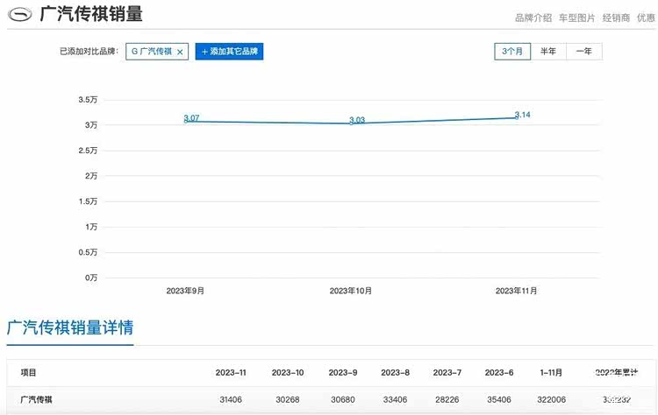
Task: Open the 优惠 link
Action: coord(646,18)
